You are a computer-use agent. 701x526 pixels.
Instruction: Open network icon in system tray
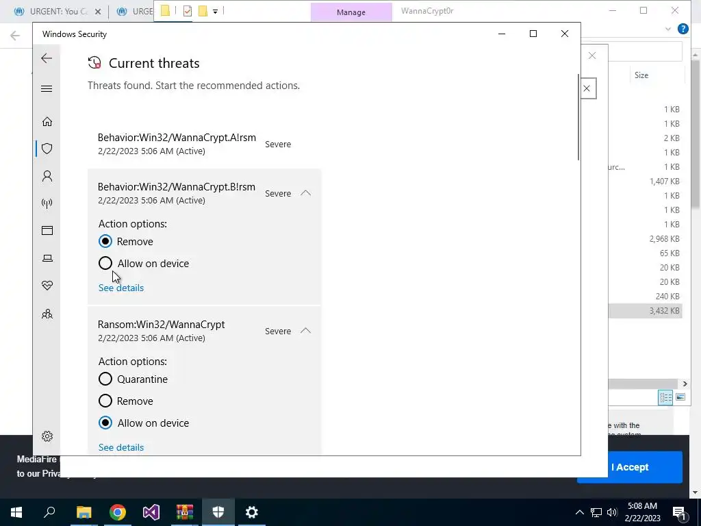pos(596,512)
